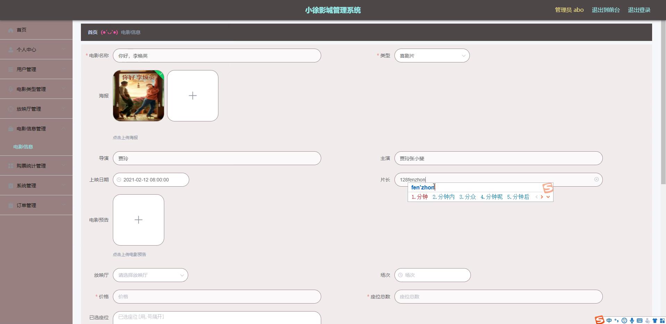Click the 价格 input field
Image resolution: width=666 pixels, height=324 pixels.
pos(217,297)
